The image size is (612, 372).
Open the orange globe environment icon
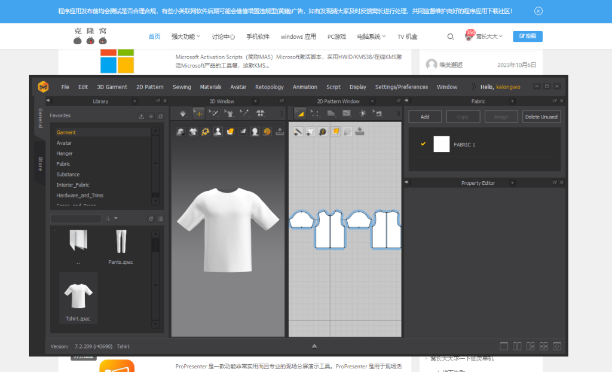point(267,132)
